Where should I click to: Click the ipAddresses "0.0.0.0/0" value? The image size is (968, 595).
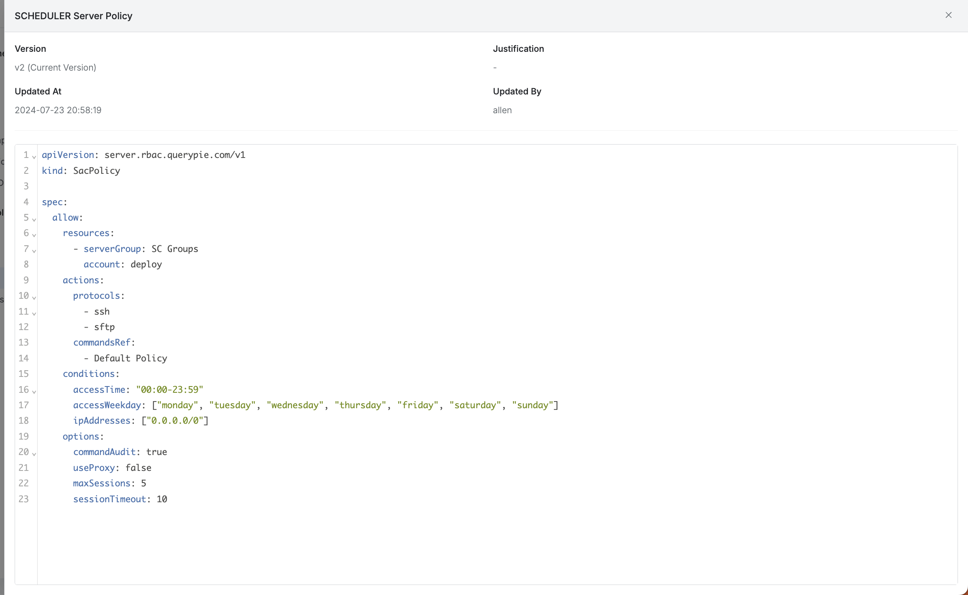tap(175, 421)
